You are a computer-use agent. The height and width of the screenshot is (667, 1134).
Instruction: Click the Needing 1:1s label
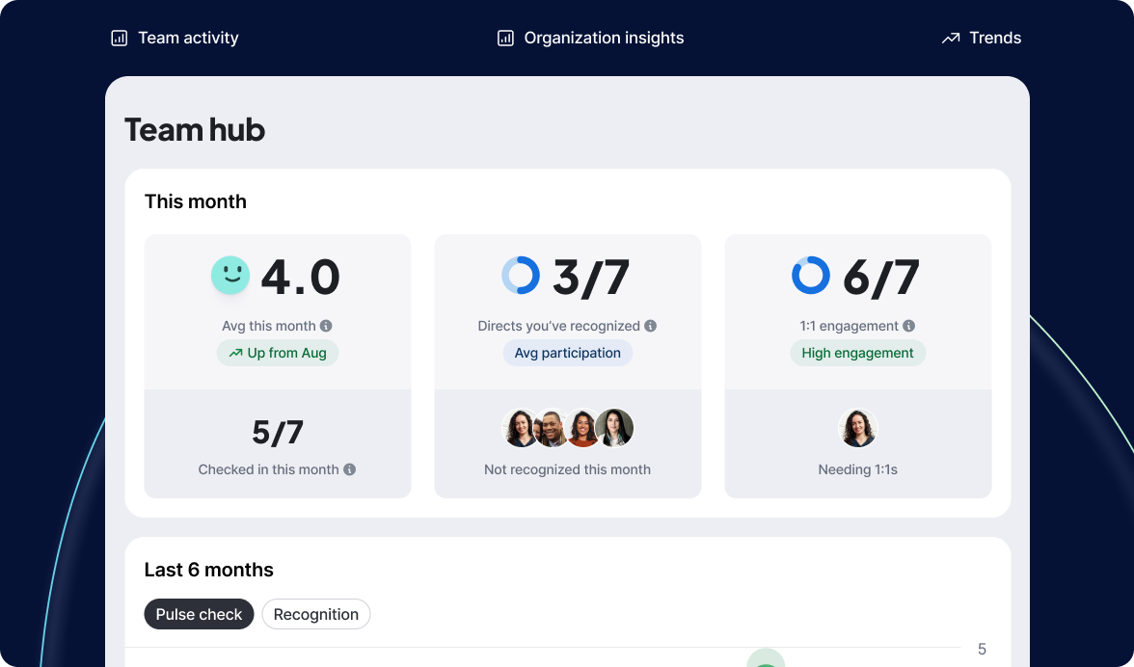858,469
